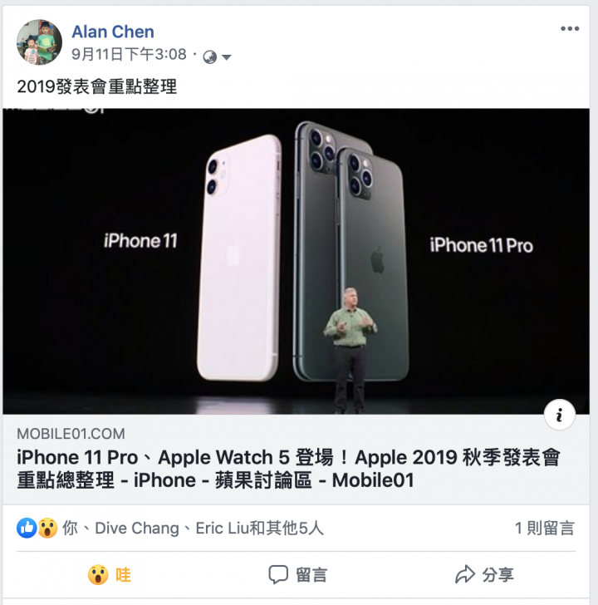598x605 pixels.
Task: Click the wow emoji in reaction summary
Action: click(47, 528)
